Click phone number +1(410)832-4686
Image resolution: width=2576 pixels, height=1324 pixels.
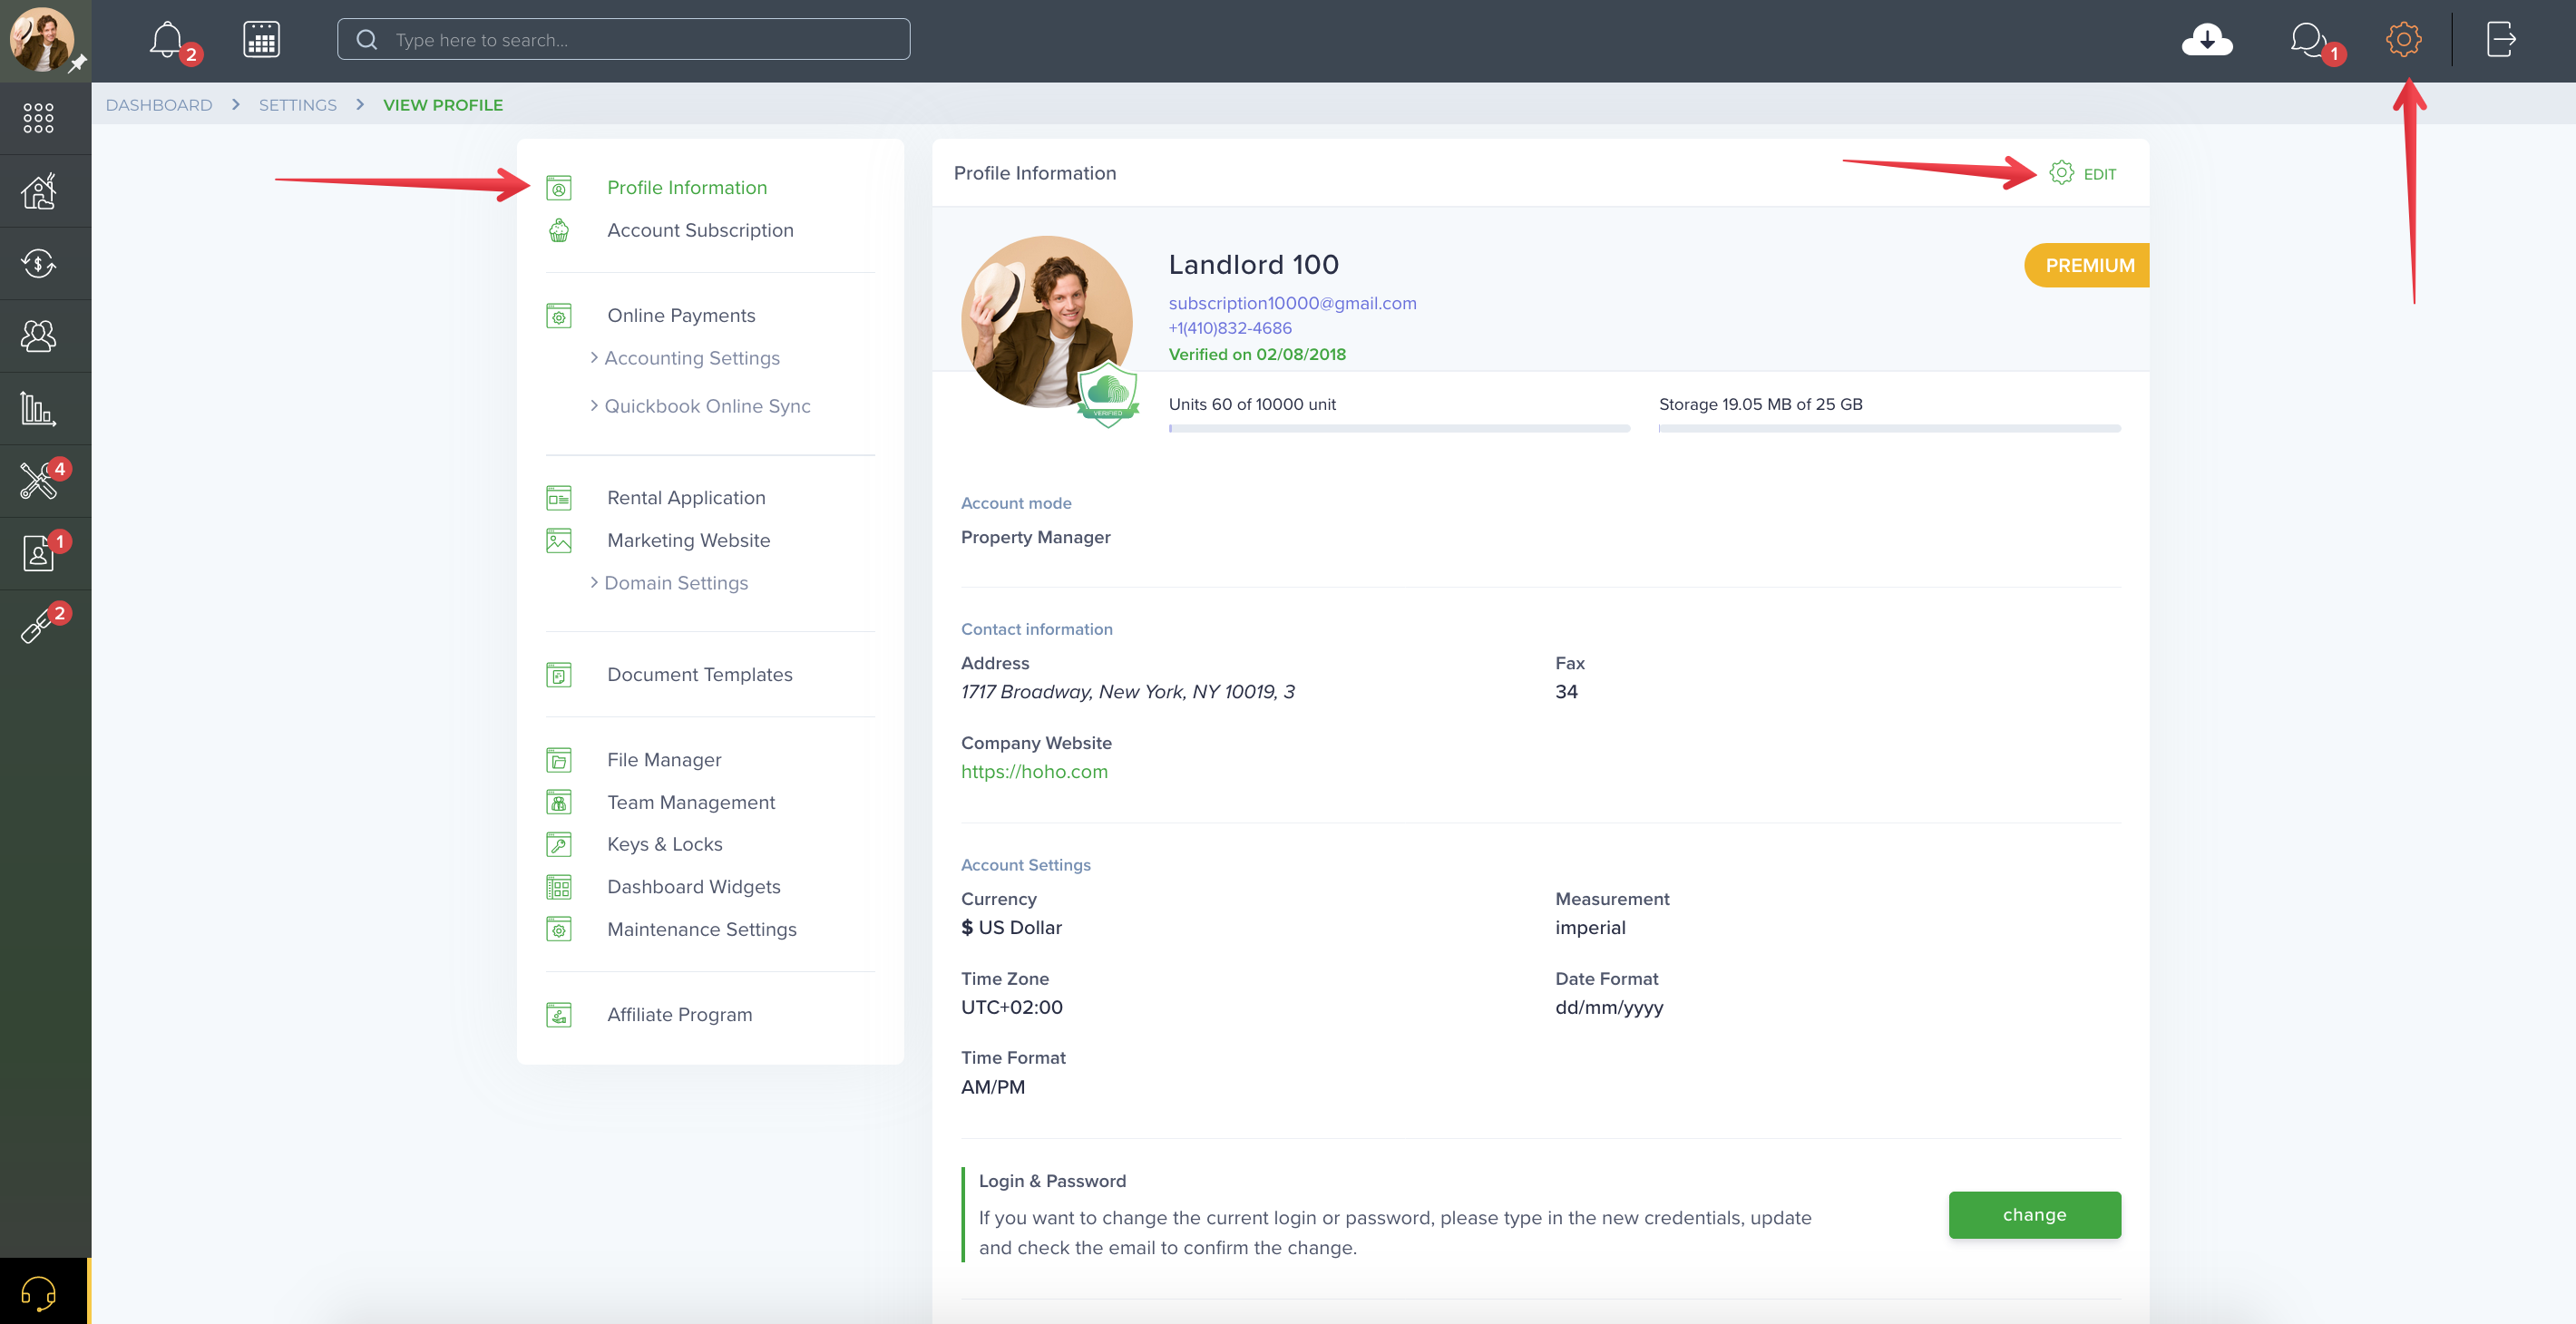point(1230,328)
